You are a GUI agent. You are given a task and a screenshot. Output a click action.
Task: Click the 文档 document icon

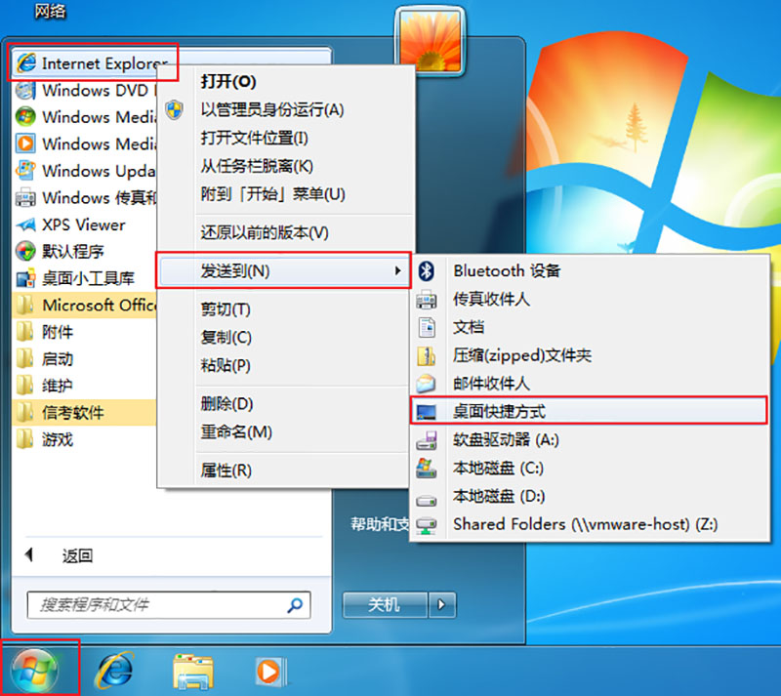click(427, 327)
